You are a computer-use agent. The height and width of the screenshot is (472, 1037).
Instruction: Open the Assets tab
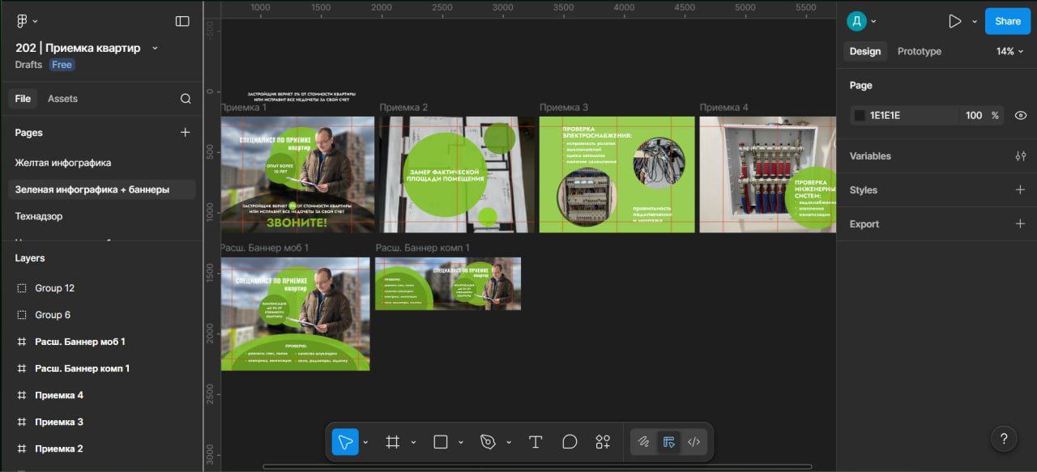click(x=62, y=99)
